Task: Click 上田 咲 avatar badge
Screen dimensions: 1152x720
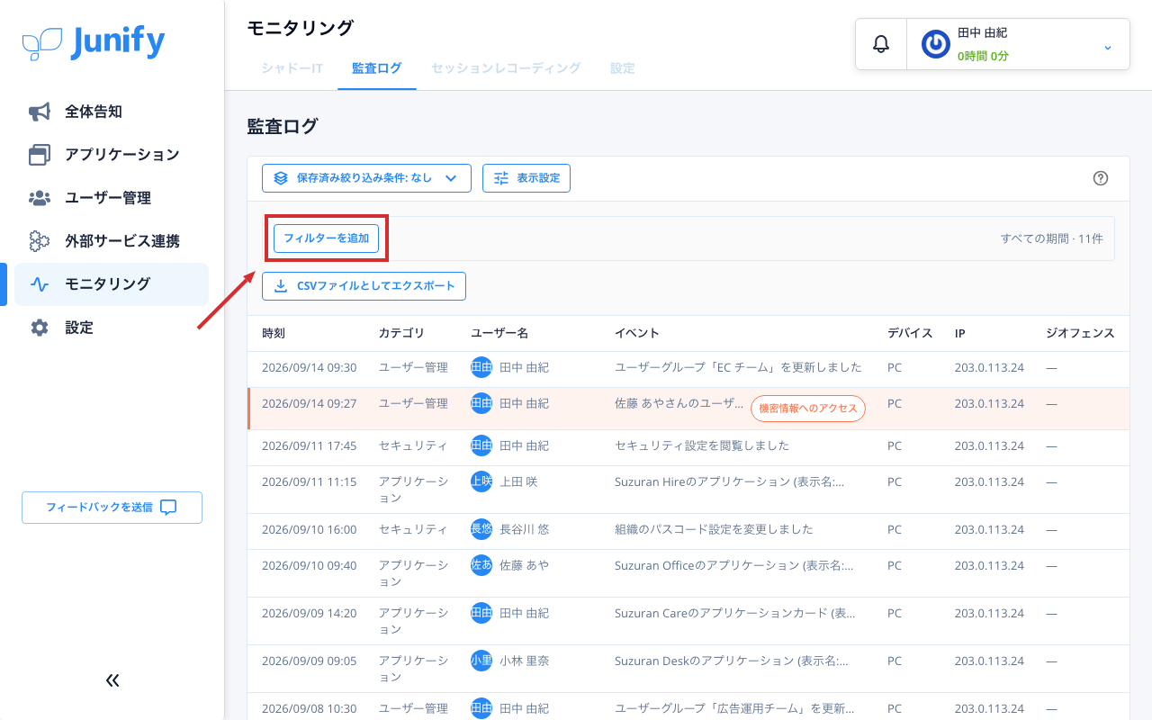Action: point(481,481)
